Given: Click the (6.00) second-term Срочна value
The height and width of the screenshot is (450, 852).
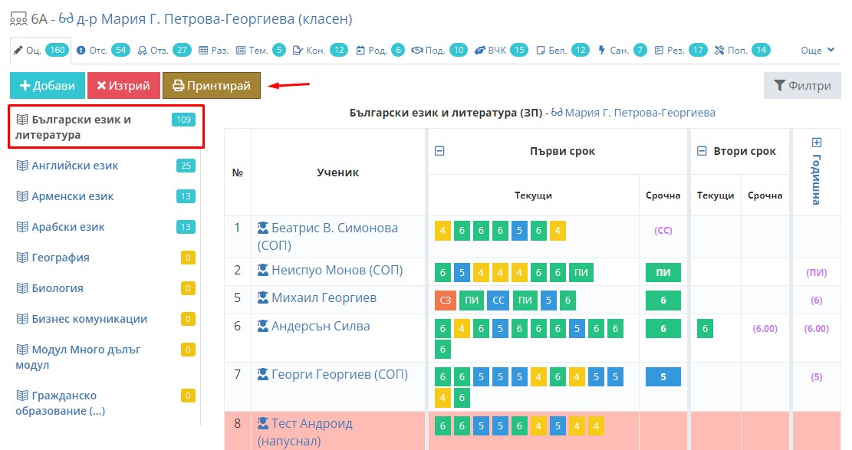Looking at the screenshot, I should coord(765,329).
